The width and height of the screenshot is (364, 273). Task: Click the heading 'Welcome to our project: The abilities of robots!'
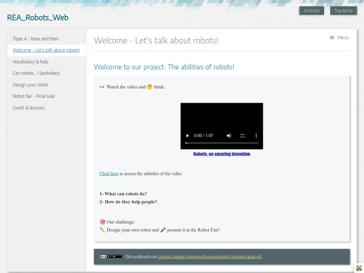tap(164, 67)
